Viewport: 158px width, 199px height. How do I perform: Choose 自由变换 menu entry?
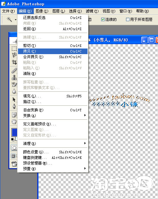(53, 110)
